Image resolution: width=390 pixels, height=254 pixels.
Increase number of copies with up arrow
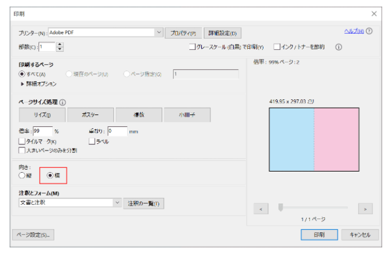coord(60,44)
